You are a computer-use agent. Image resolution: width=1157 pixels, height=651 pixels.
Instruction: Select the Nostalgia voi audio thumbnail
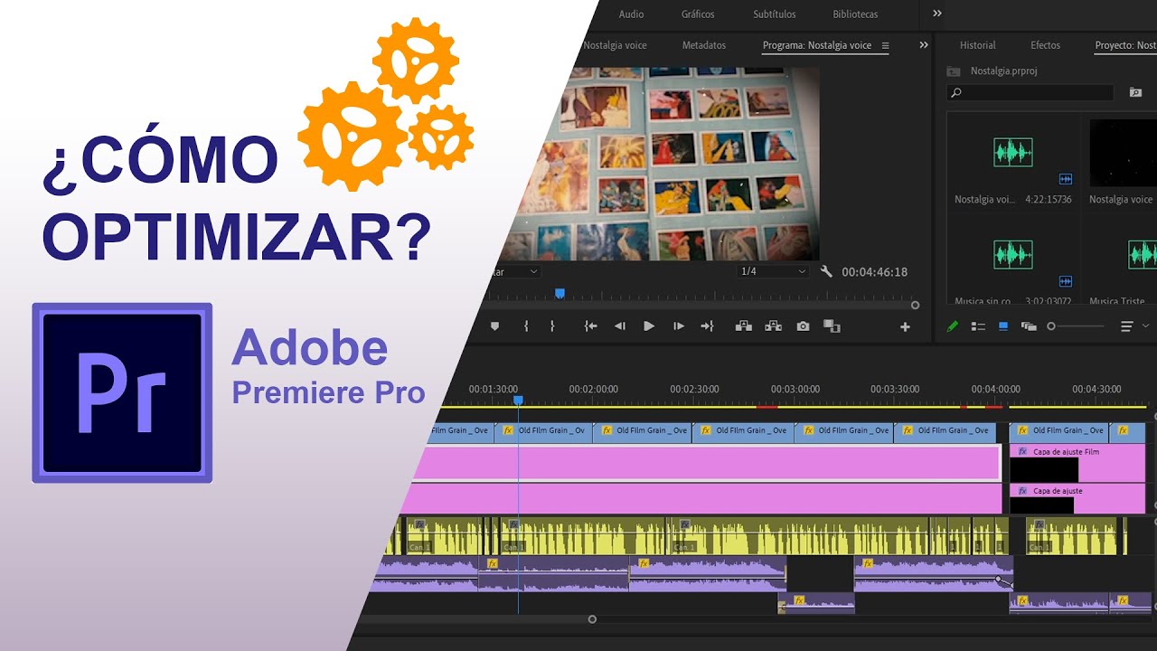[x=1012, y=152]
